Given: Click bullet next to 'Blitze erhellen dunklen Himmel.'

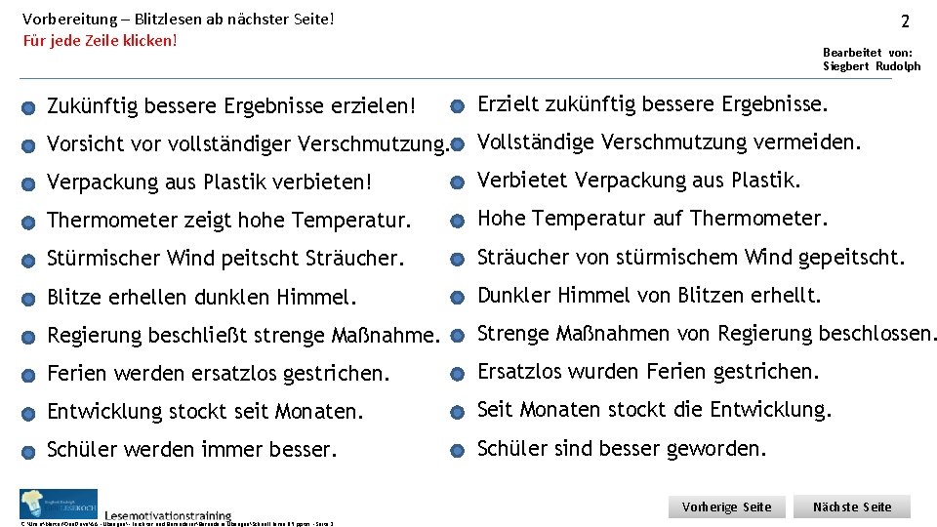Looking at the screenshot, I should coord(30,298).
